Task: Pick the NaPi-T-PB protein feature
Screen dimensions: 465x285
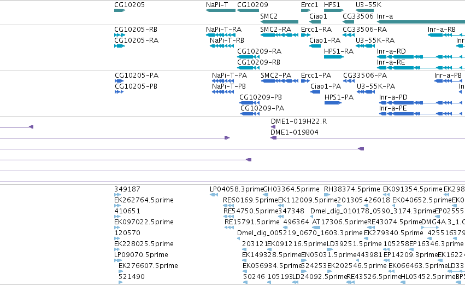Action: coord(223,92)
